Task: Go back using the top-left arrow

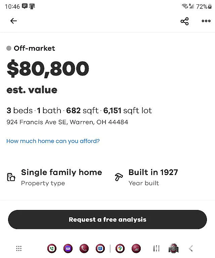Action: click(x=13, y=21)
